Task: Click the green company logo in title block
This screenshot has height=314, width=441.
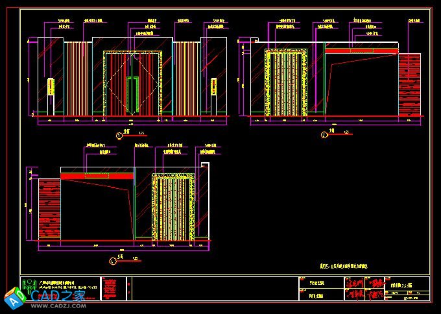Action: pos(30,285)
